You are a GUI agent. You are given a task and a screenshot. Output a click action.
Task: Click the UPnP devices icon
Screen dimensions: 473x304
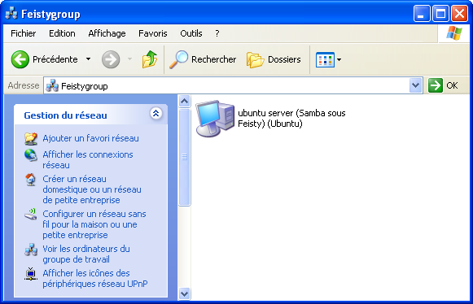point(31,274)
